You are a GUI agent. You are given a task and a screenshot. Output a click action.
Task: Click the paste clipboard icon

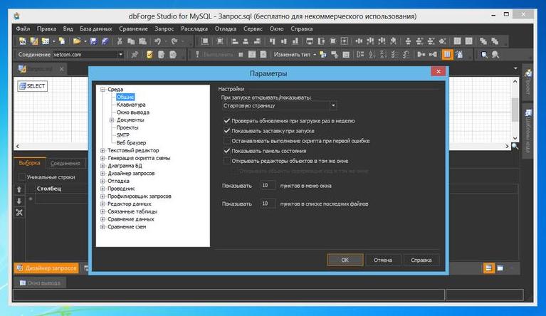[x=142, y=41]
